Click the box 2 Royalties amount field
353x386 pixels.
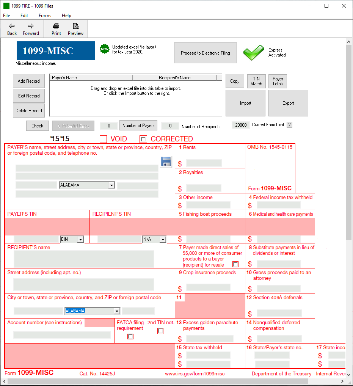coord(204,188)
